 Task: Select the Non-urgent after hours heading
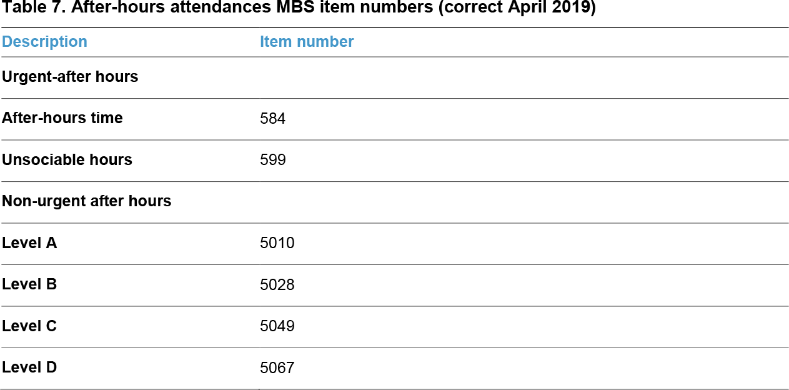87,201
